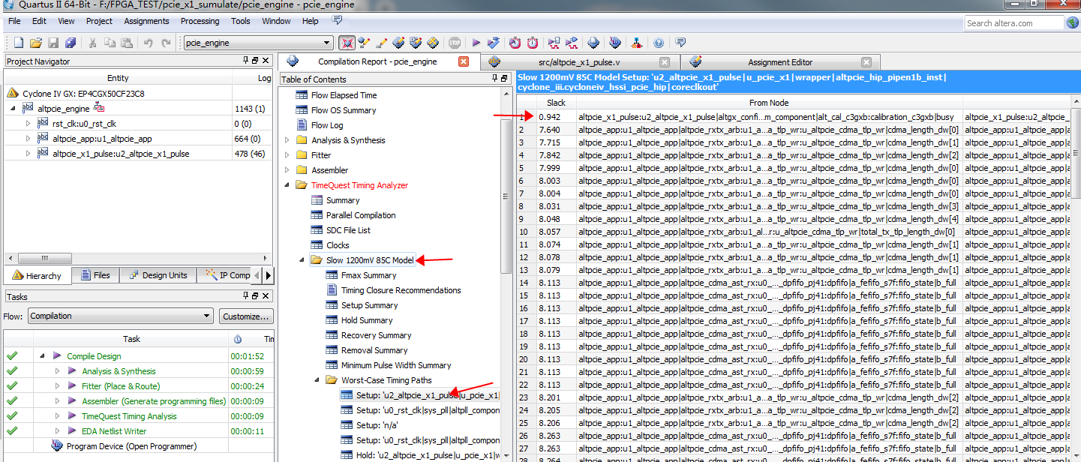The width and height of the screenshot is (1081, 462).
Task: Click the speech bubble icon right of Help
Action: tap(680, 43)
